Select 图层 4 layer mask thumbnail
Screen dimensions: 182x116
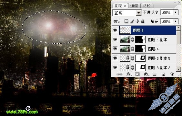[x=140, y=49]
